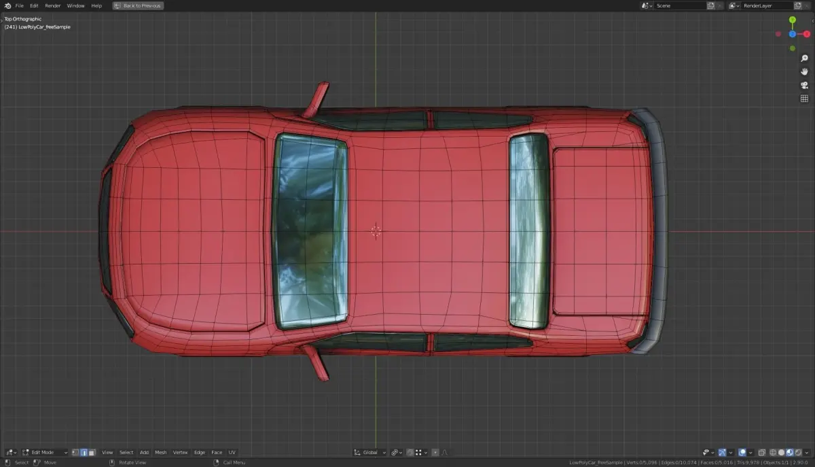Add a new view layer next to RenderLayer

tap(798, 5)
